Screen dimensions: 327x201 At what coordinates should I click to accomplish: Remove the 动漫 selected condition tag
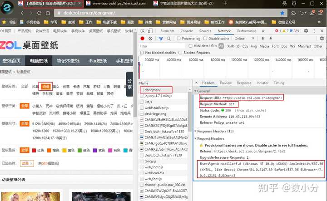[31, 163]
